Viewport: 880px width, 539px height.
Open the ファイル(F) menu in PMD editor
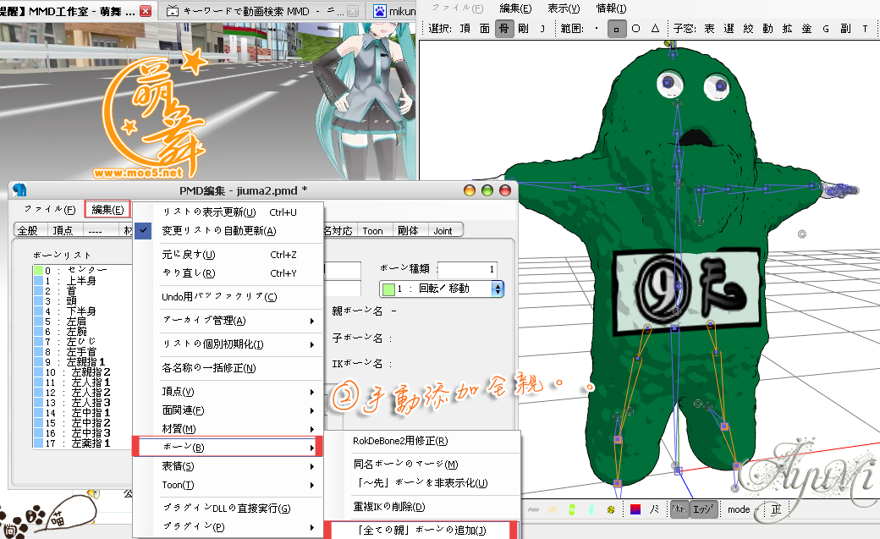click(x=49, y=210)
